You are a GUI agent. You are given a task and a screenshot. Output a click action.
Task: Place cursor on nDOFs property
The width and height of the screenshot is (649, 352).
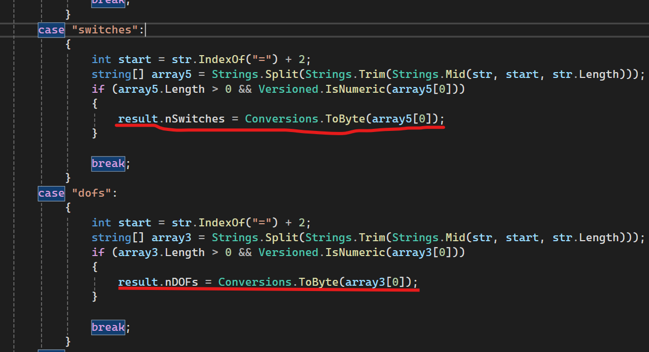pos(182,282)
